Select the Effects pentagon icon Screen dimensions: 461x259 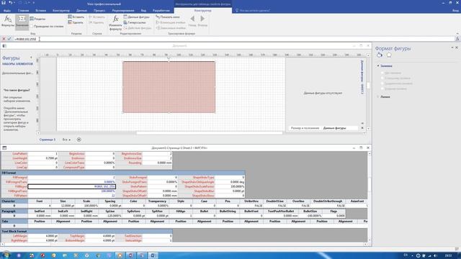(x=389, y=55)
